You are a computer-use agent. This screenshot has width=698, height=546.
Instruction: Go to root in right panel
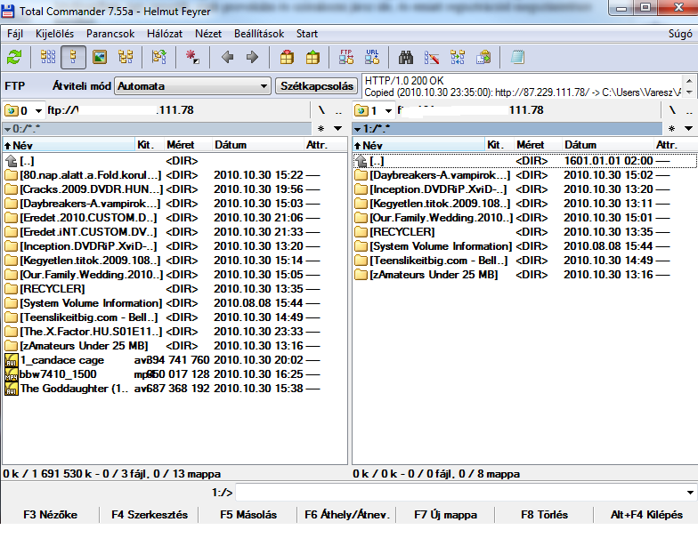coord(672,110)
